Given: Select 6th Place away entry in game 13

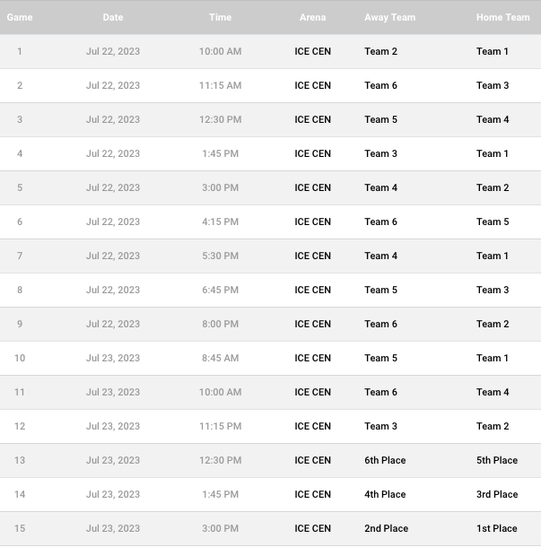Looking at the screenshot, I should [x=385, y=460].
